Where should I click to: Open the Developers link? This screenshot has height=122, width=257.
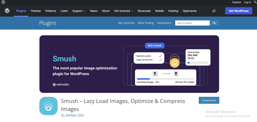[x=164, y=23]
